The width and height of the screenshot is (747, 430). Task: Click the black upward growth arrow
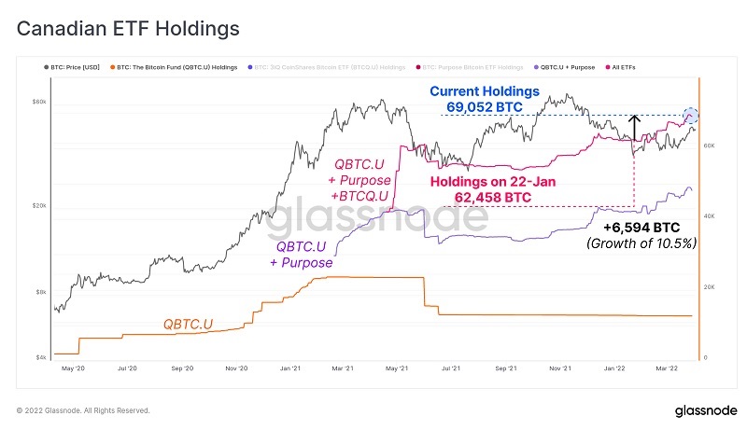click(635, 127)
